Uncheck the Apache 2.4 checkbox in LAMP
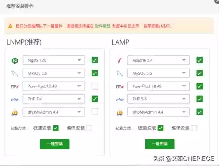Screen dimensions: 219x166 coord(200,60)
